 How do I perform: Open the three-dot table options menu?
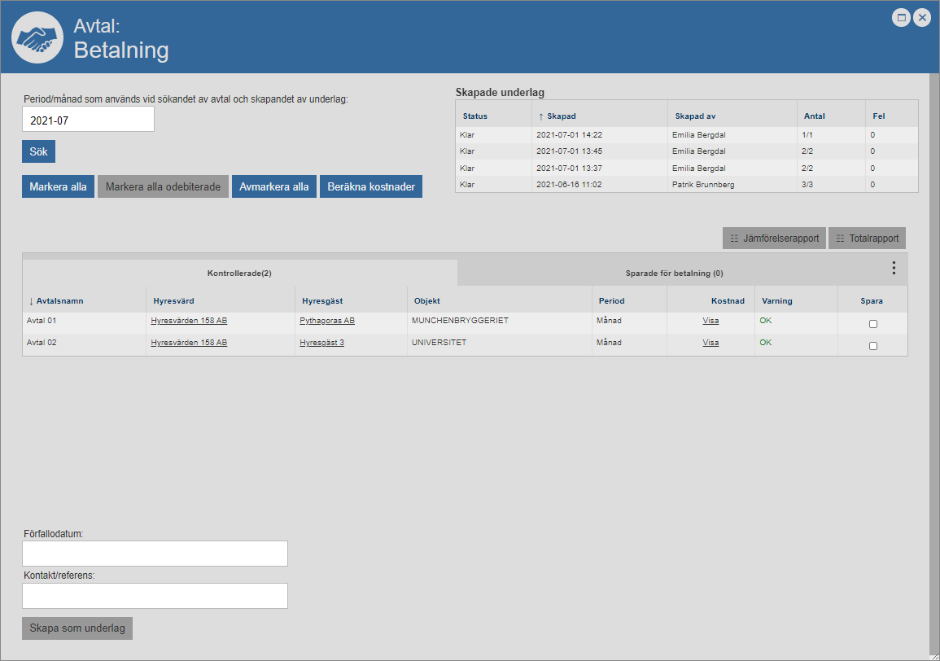coord(894,268)
